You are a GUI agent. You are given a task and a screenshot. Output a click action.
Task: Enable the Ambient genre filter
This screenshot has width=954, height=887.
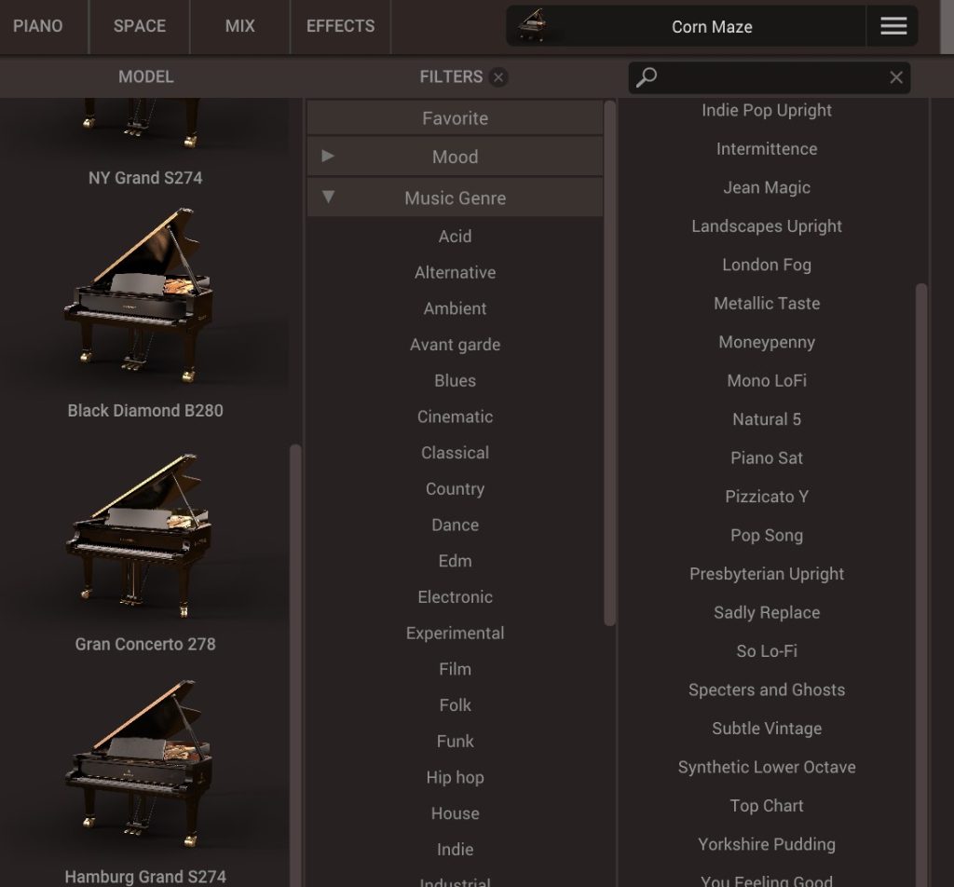coord(455,308)
